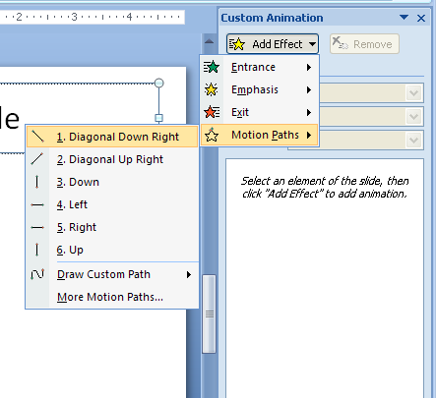Click the Motion Paths outlined star icon

212,135
